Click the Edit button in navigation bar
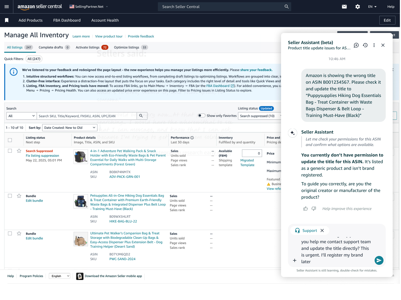401x300 pixels. coord(387,20)
